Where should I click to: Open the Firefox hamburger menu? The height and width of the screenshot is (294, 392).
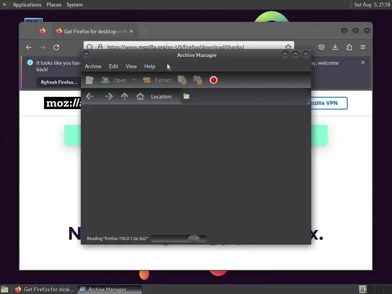coord(363,47)
